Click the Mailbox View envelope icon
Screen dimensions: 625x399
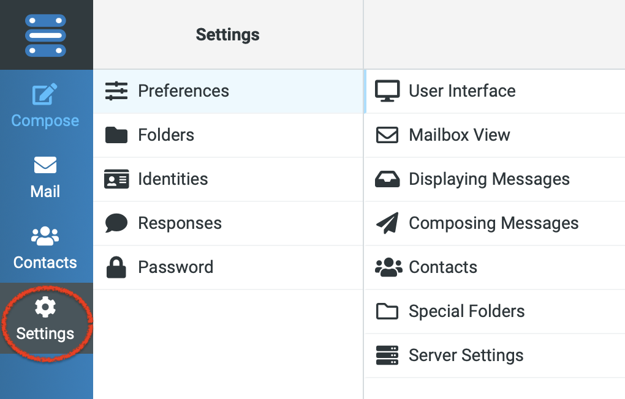coord(387,135)
